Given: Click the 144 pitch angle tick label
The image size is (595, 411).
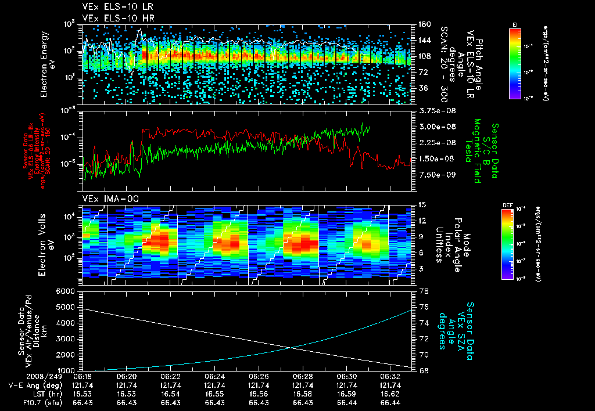Looking at the screenshot, I should click(425, 40).
